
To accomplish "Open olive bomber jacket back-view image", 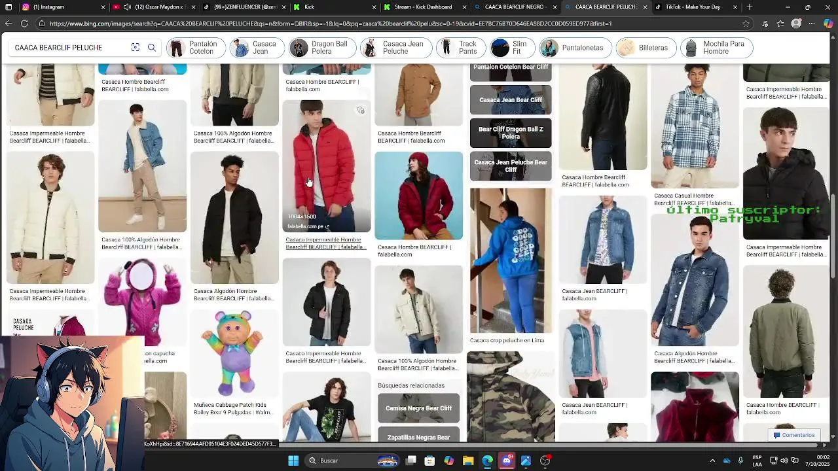I will coord(786,332).
